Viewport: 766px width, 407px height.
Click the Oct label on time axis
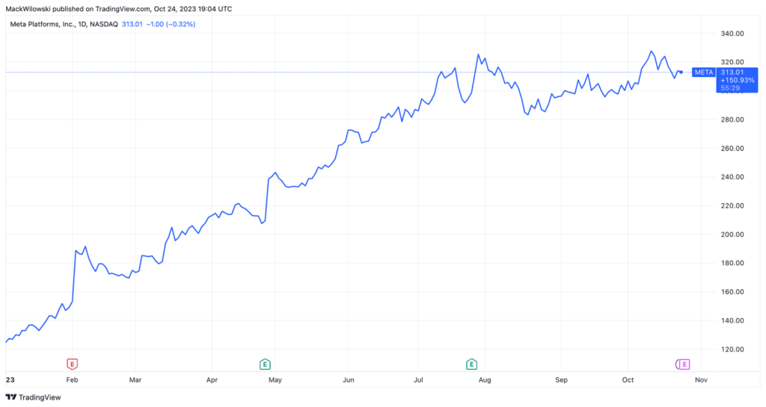(628, 379)
